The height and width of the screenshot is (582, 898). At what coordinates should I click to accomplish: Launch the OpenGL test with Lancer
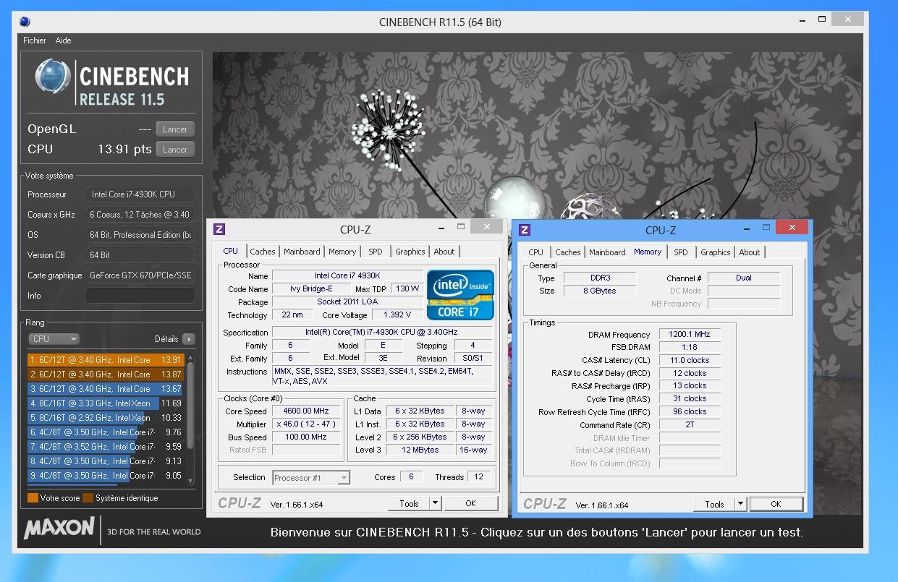pos(175,129)
